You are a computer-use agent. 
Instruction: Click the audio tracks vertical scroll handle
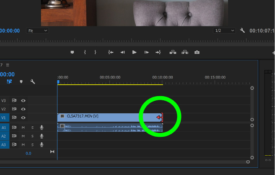click(x=252, y=141)
